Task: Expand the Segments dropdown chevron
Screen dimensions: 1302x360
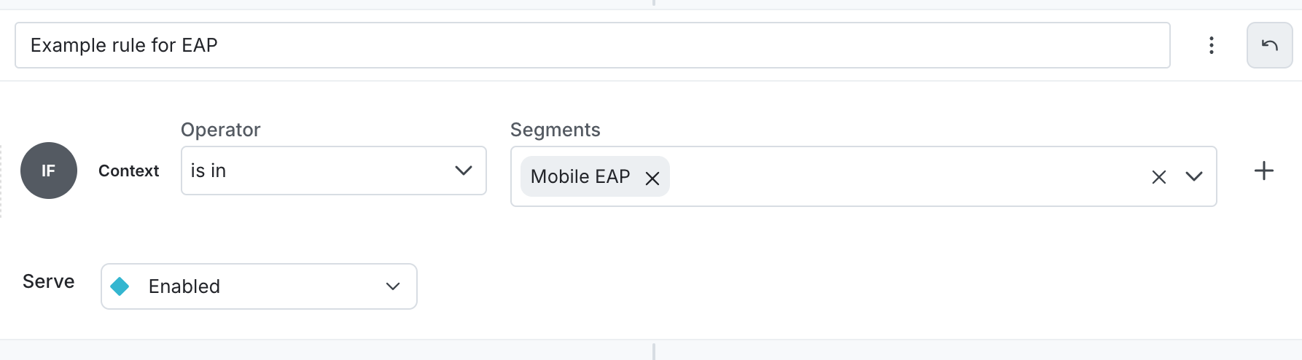Action: pyautogui.click(x=1193, y=177)
